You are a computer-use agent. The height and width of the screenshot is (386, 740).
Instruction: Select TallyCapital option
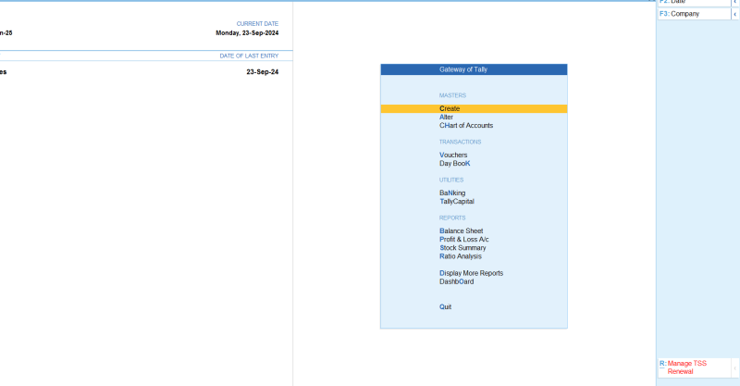click(457, 201)
